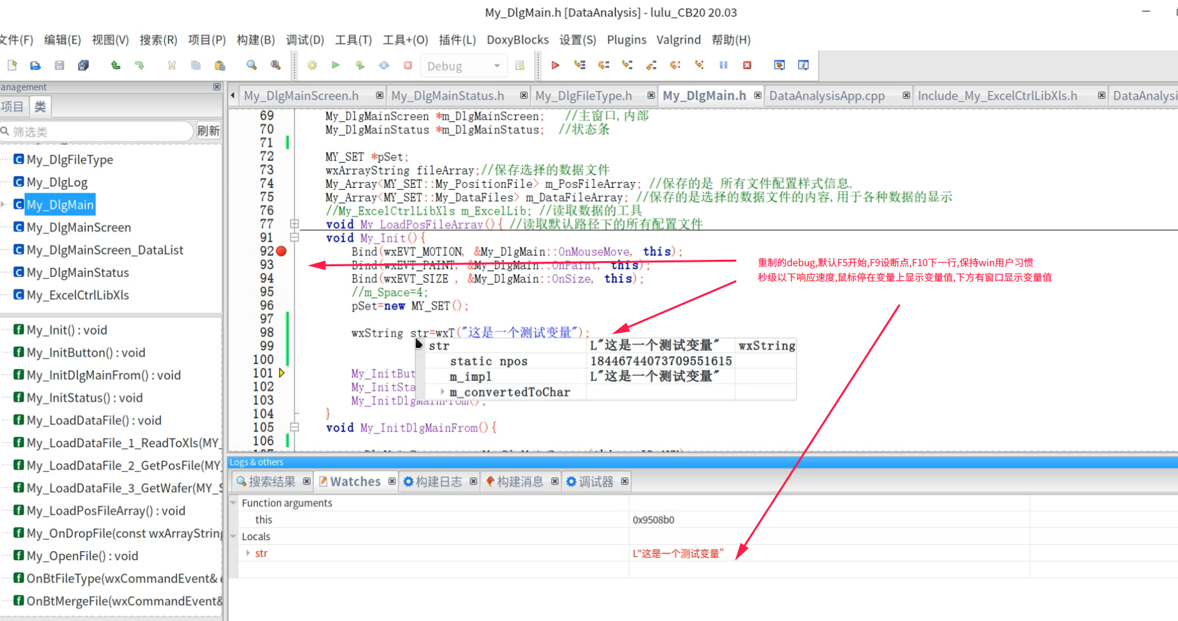Collapse the Function arguments group
1178x621 pixels.
click(x=234, y=503)
